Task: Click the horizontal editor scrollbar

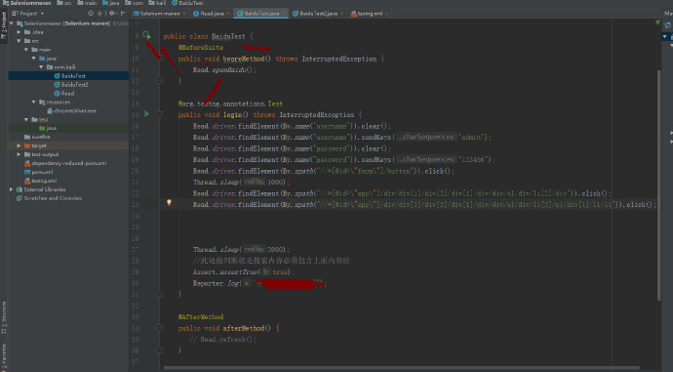Action: (x=402, y=368)
